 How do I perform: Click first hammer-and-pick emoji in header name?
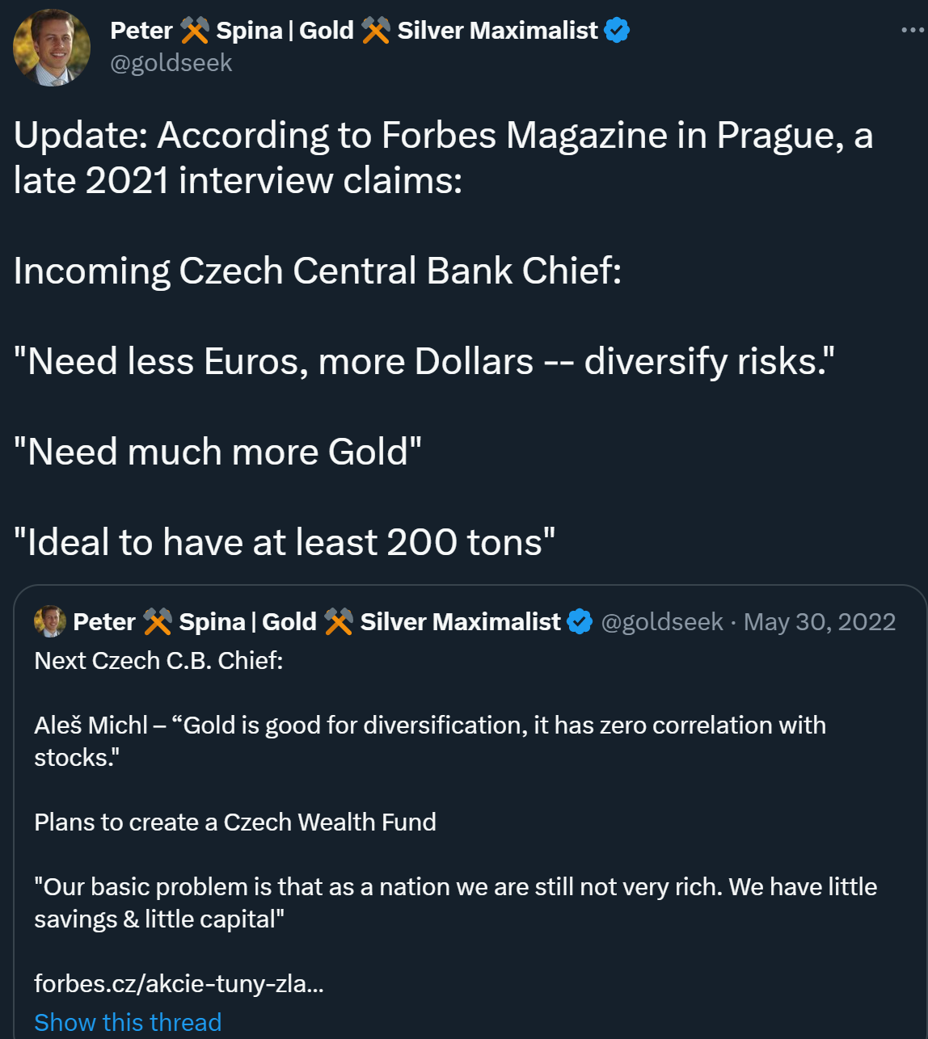[195, 31]
